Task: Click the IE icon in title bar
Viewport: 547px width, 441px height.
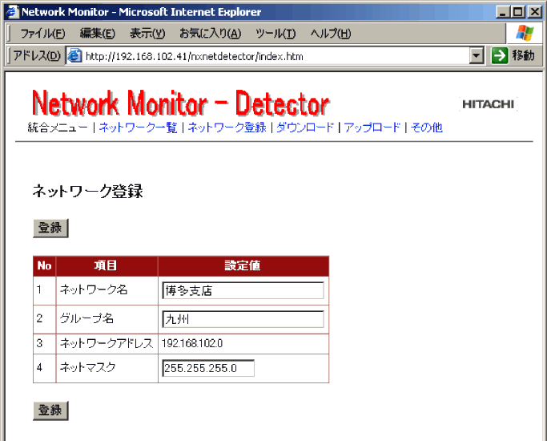Action: coord(12,12)
